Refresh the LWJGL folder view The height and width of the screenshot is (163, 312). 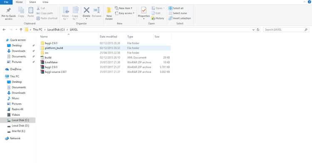point(258,29)
